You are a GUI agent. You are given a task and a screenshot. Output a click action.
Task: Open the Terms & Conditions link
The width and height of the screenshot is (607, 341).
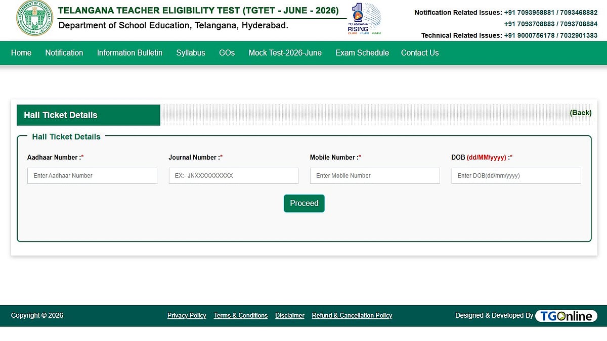tap(240, 315)
